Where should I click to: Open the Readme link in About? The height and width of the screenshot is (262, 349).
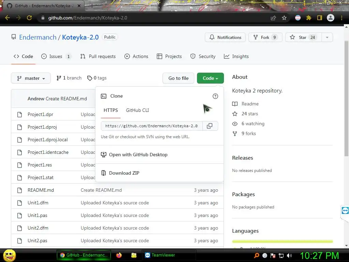[245, 104]
